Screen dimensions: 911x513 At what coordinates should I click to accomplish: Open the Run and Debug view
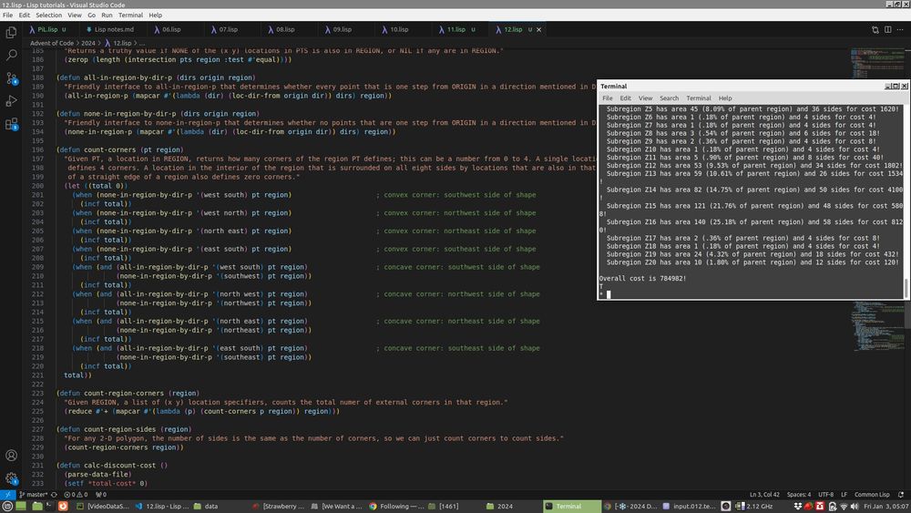pyautogui.click(x=11, y=100)
